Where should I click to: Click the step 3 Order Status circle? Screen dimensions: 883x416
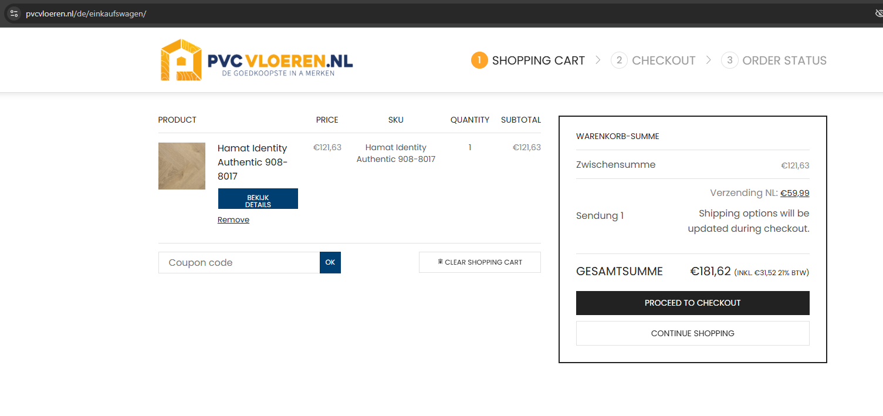coord(729,60)
